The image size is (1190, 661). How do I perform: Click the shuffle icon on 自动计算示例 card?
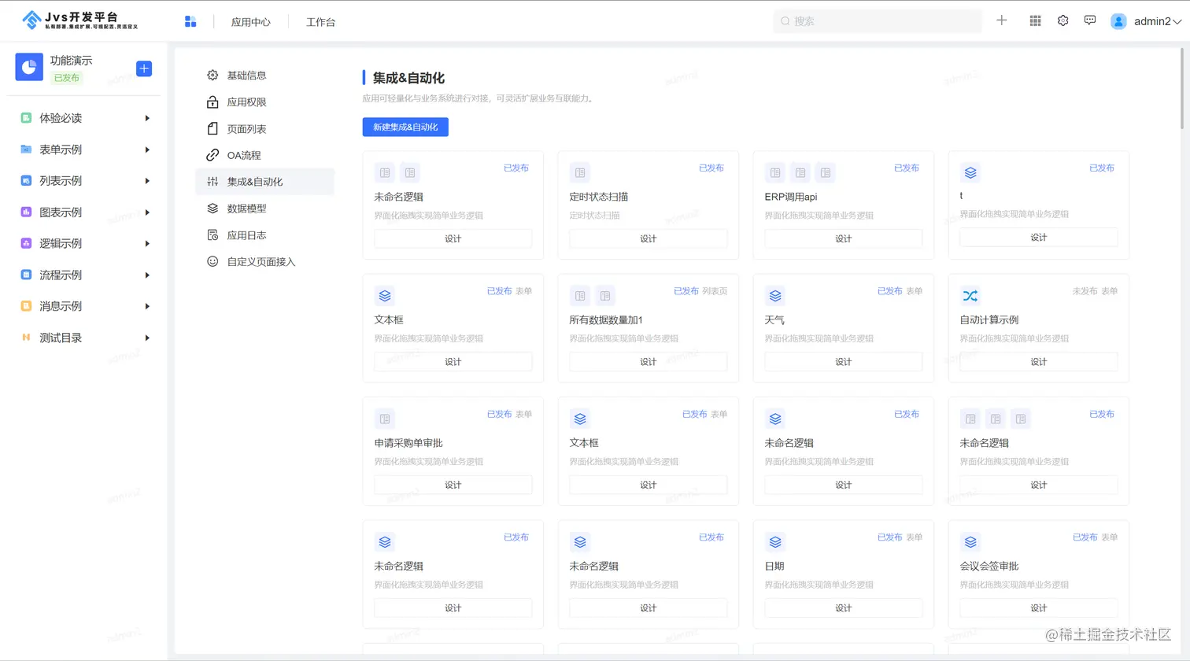pos(970,296)
